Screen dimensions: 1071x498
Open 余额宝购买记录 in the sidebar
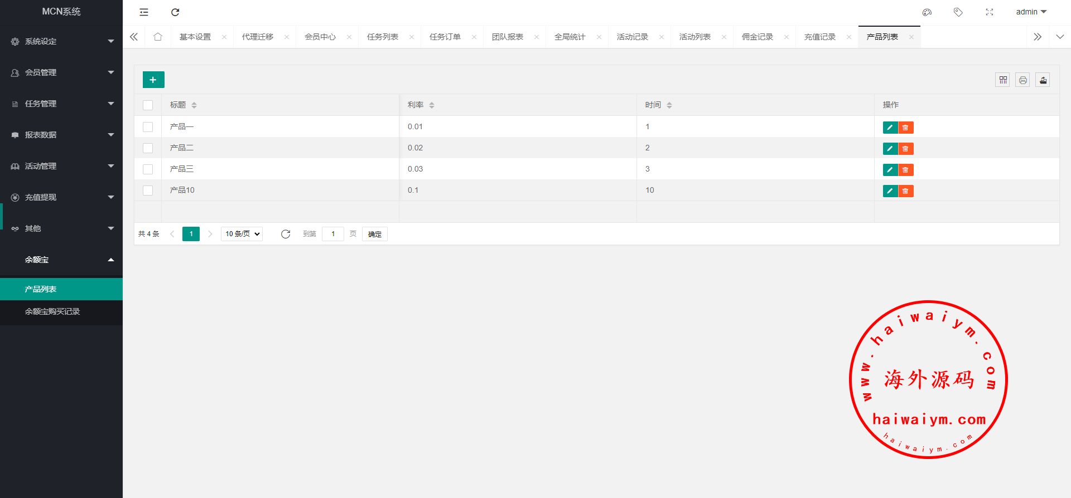[52, 311]
